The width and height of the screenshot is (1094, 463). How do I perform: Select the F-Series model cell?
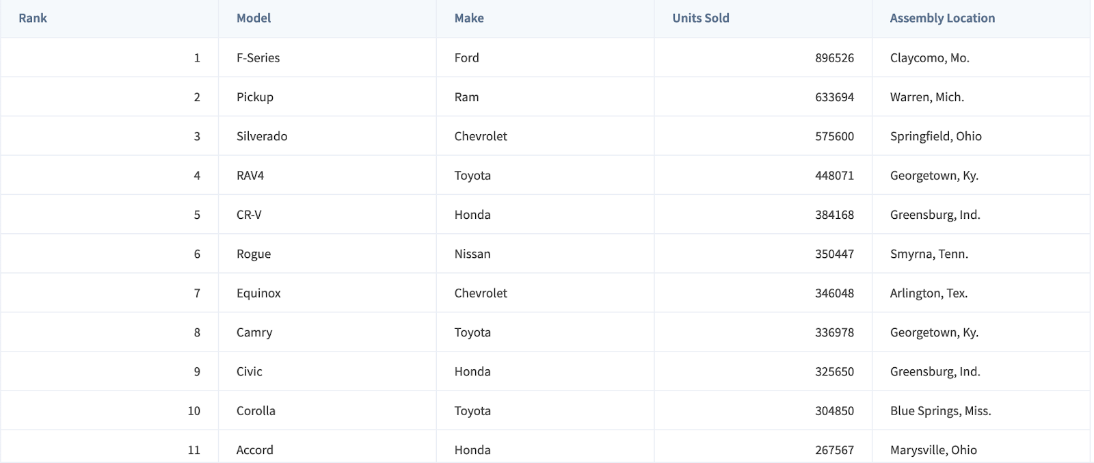tap(258, 58)
